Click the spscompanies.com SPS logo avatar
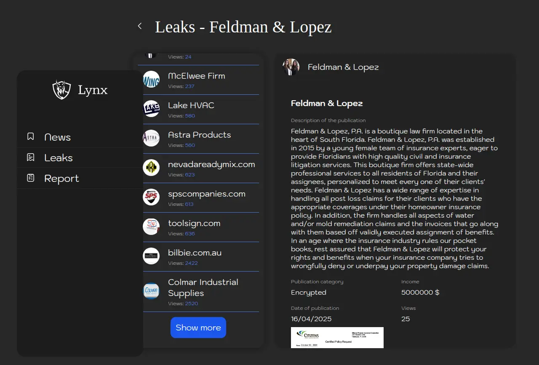Image resolution: width=539 pixels, height=365 pixels. click(151, 197)
